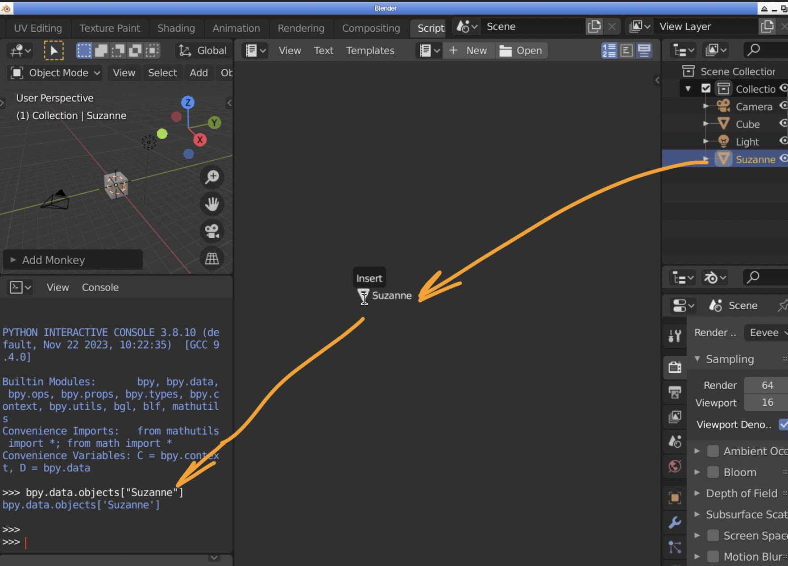Hide Suzanne with the eye icon

tap(783, 158)
